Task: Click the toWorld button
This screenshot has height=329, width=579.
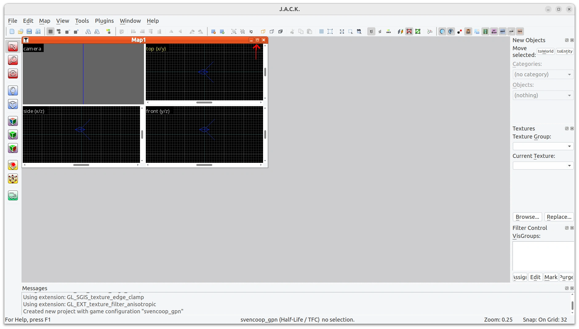Action: (545, 51)
